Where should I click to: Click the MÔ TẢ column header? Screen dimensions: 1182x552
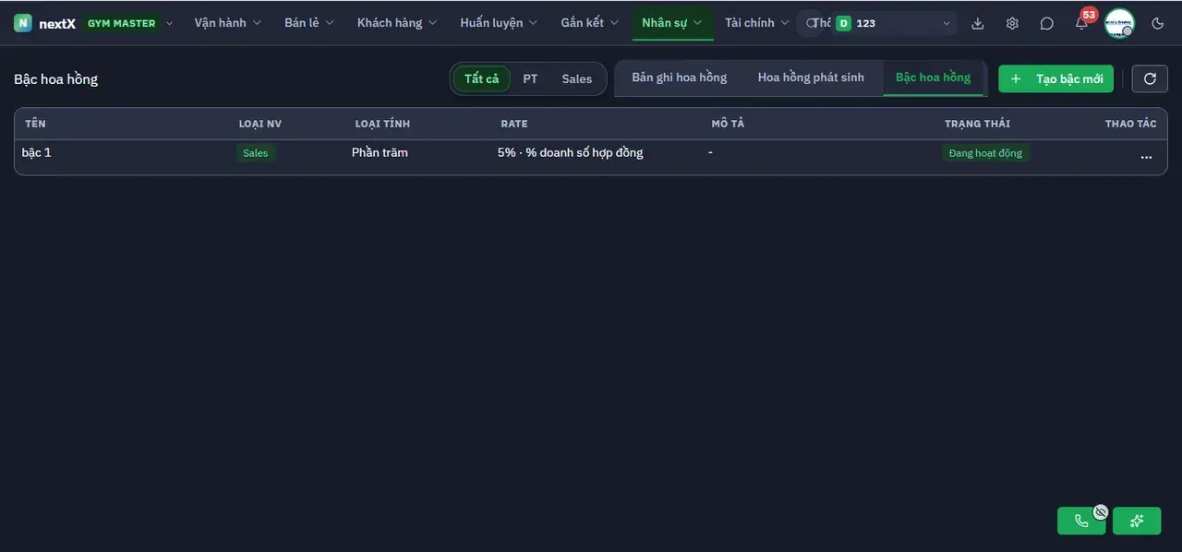pyautogui.click(x=728, y=124)
